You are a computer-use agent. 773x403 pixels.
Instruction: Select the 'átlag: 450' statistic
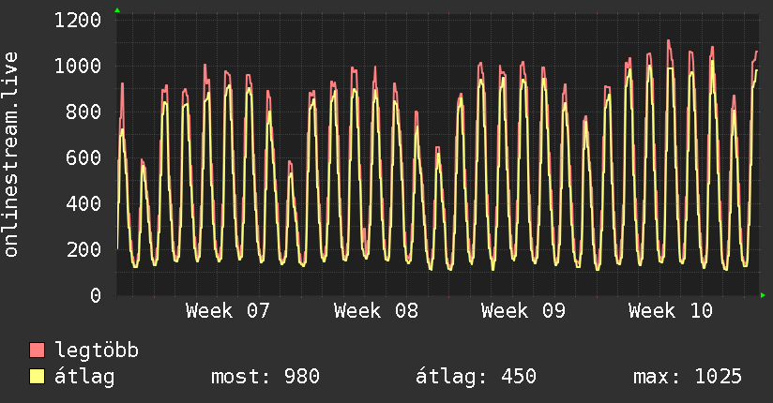pos(476,377)
